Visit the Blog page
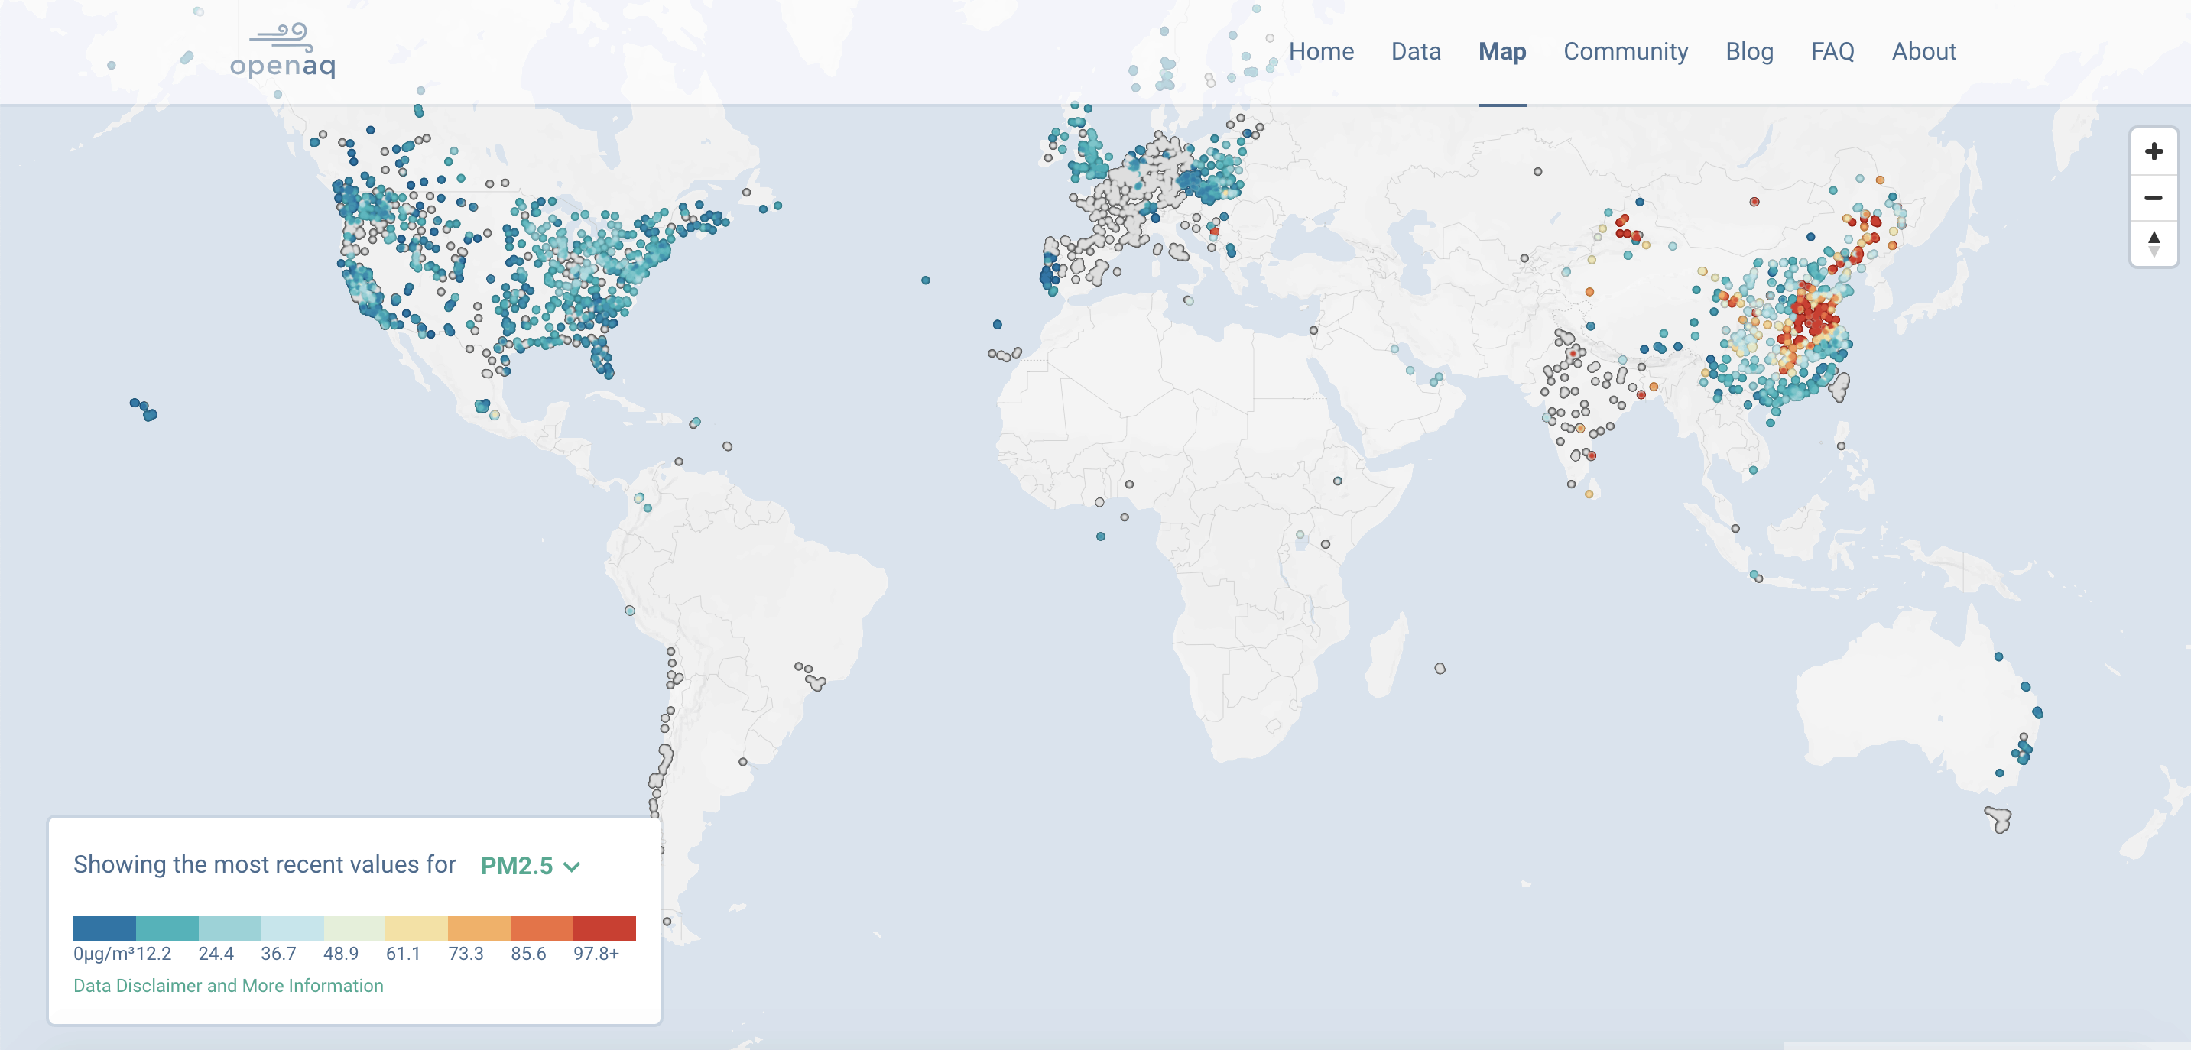The height and width of the screenshot is (1050, 2191). (1748, 51)
